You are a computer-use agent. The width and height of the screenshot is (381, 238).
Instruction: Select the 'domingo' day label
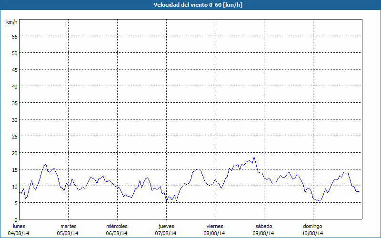[313, 226]
